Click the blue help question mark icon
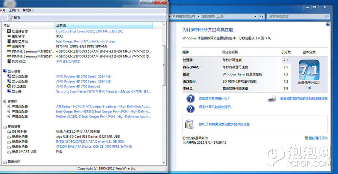Image resolution: width=338 pixels, height=174 pixels. [328, 24]
